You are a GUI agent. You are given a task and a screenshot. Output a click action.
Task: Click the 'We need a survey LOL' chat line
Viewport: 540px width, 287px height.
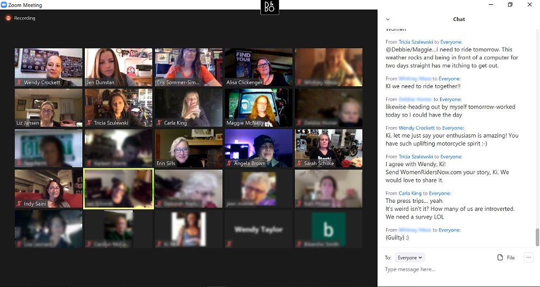(x=415, y=217)
